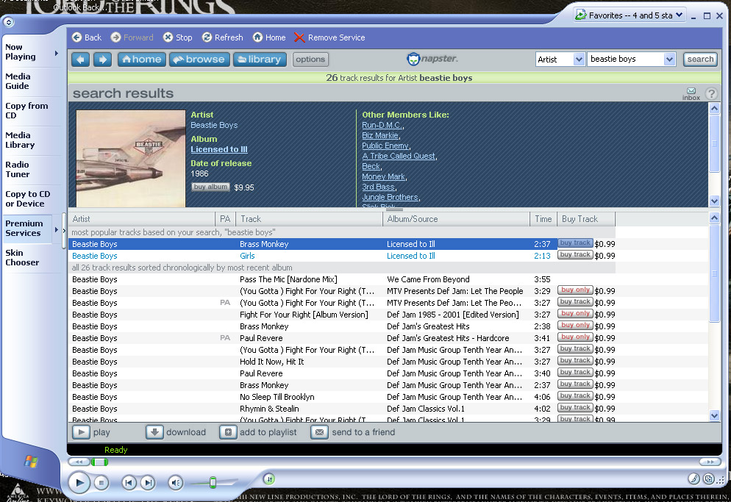The width and height of the screenshot is (731, 502).
Task: Click buy only for Paul Revere Hardcore
Action: 575,337
